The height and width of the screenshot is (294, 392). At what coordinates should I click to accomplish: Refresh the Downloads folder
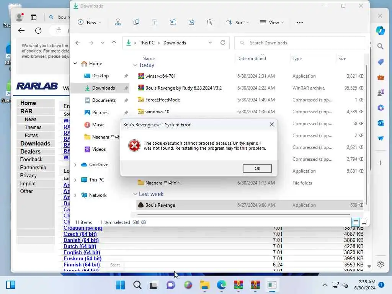pyautogui.click(x=223, y=42)
